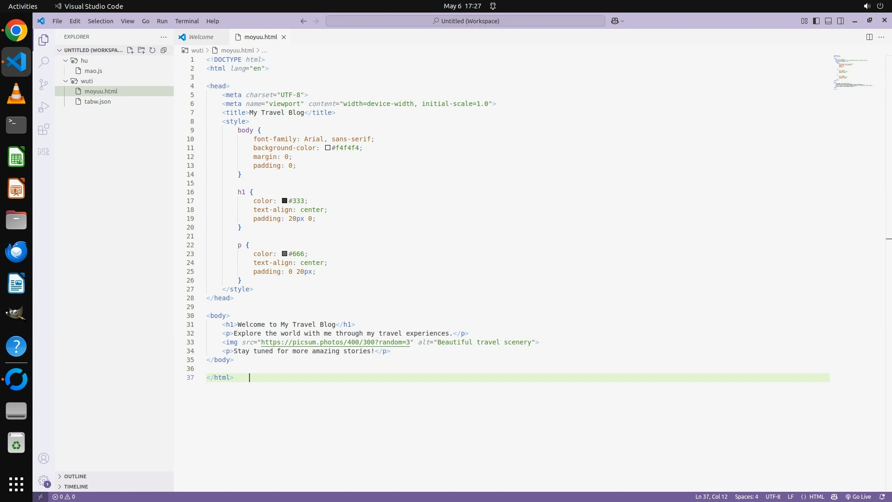Click the New File icon in explorer

click(x=130, y=50)
